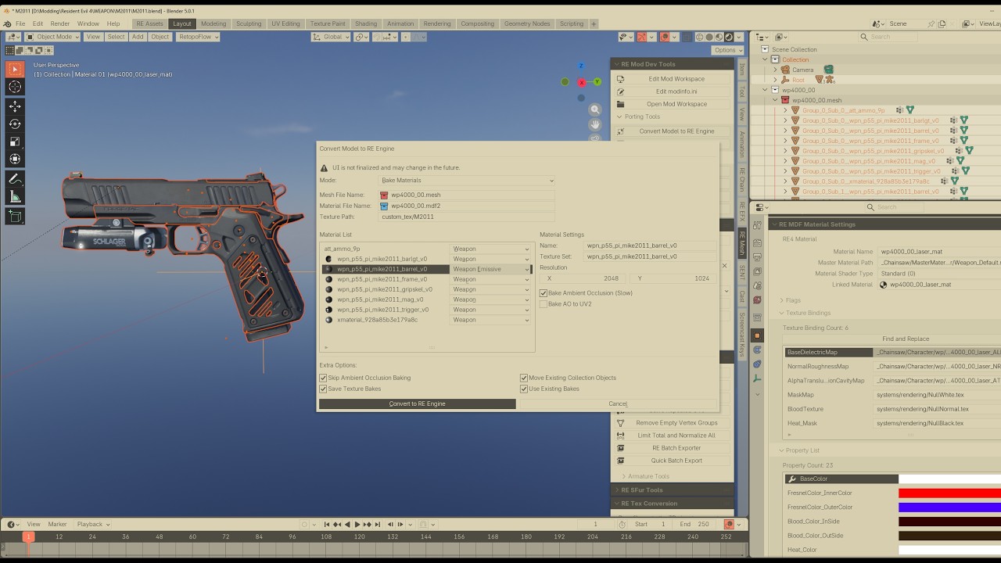The height and width of the screenshot is (563, 1001).
Task: Select the Transform tool
Action: click(15, 159)
